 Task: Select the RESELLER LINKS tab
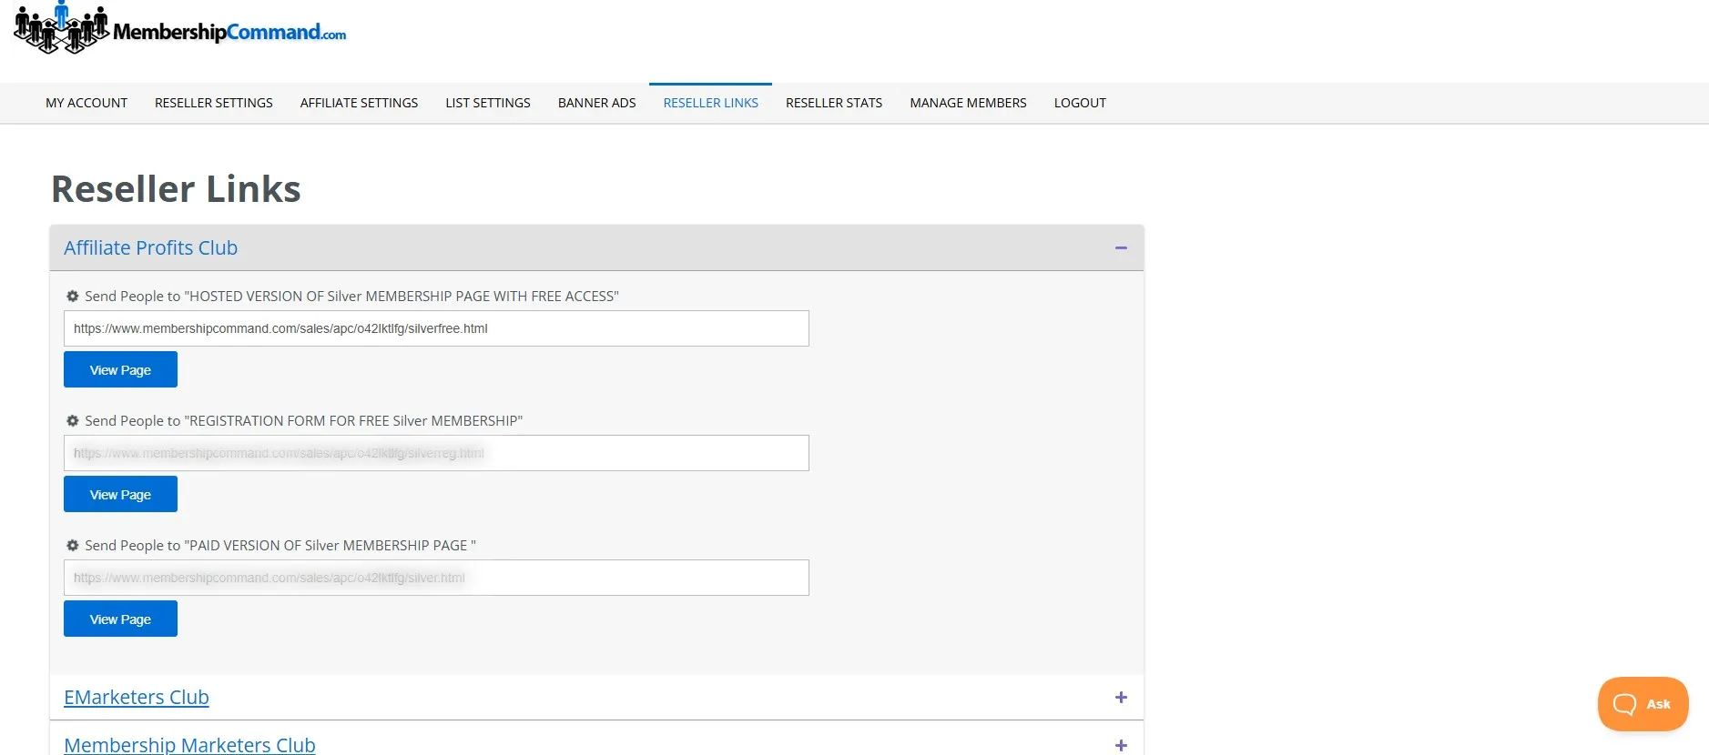[x=710, y=103]
